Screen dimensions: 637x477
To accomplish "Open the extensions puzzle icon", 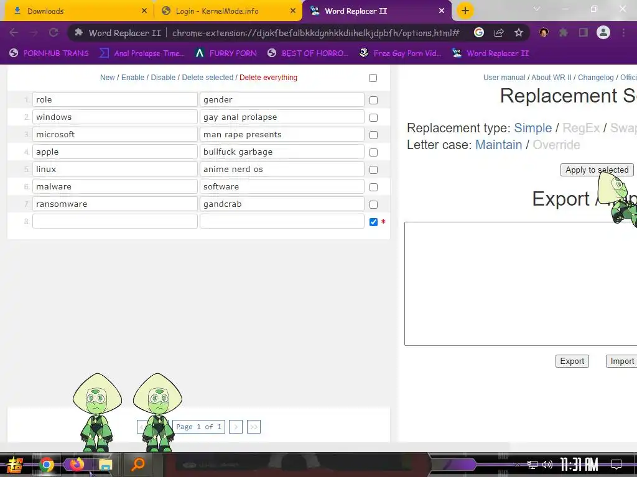I will [564, 32].
